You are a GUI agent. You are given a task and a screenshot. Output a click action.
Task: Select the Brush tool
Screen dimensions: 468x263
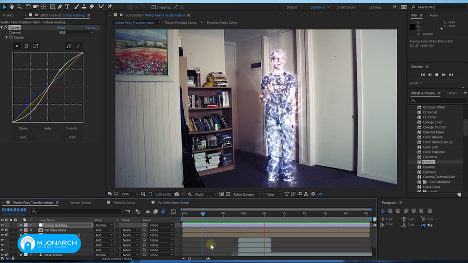[x=77, y=6]
